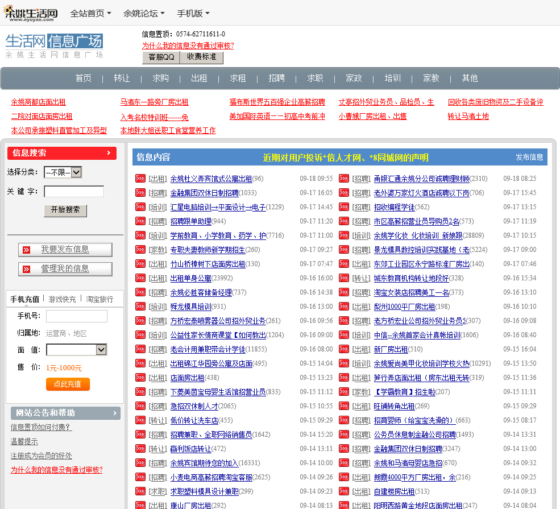Click red arrow icon beside 赢利饭店转让

(140, 449)
